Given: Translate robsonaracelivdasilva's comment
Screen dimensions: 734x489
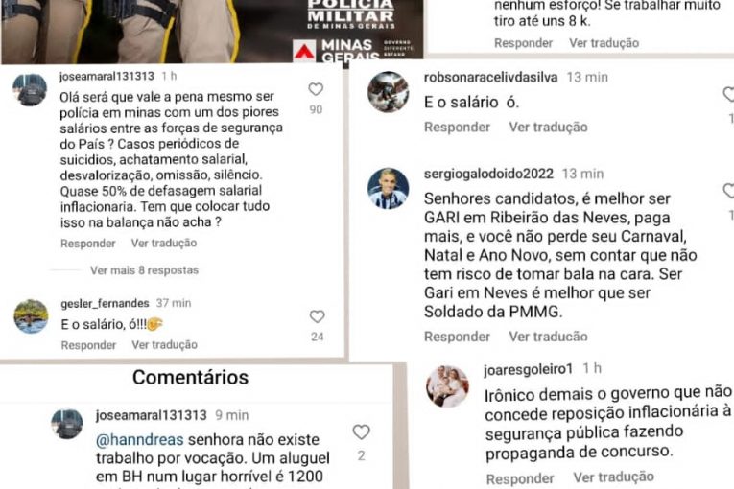Looking at the screenshot, I should [548, 128].
